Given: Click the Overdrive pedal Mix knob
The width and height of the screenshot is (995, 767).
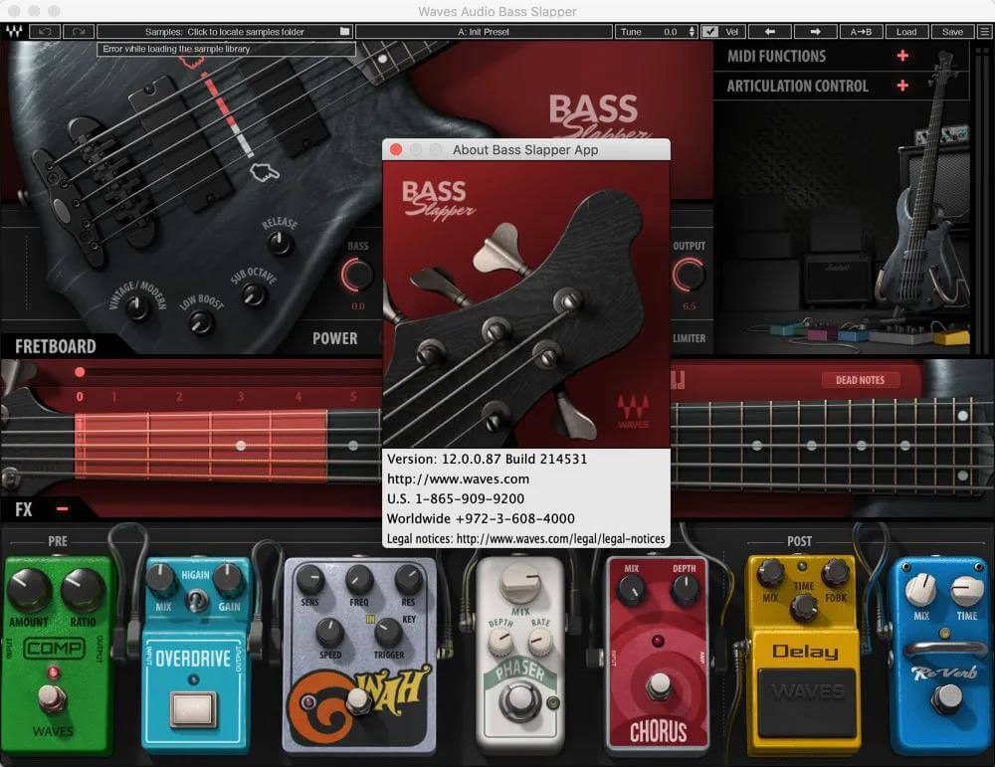Looking at the screenshot, I should (x=161, y=580).
